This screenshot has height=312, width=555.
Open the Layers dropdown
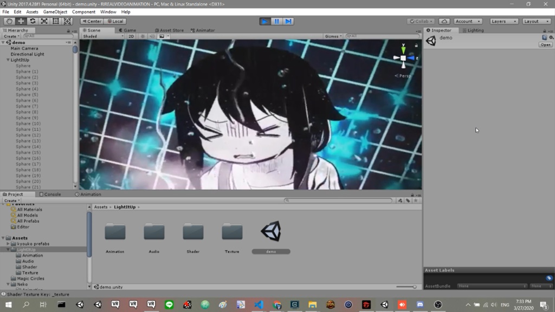click(x=504, y=21)
